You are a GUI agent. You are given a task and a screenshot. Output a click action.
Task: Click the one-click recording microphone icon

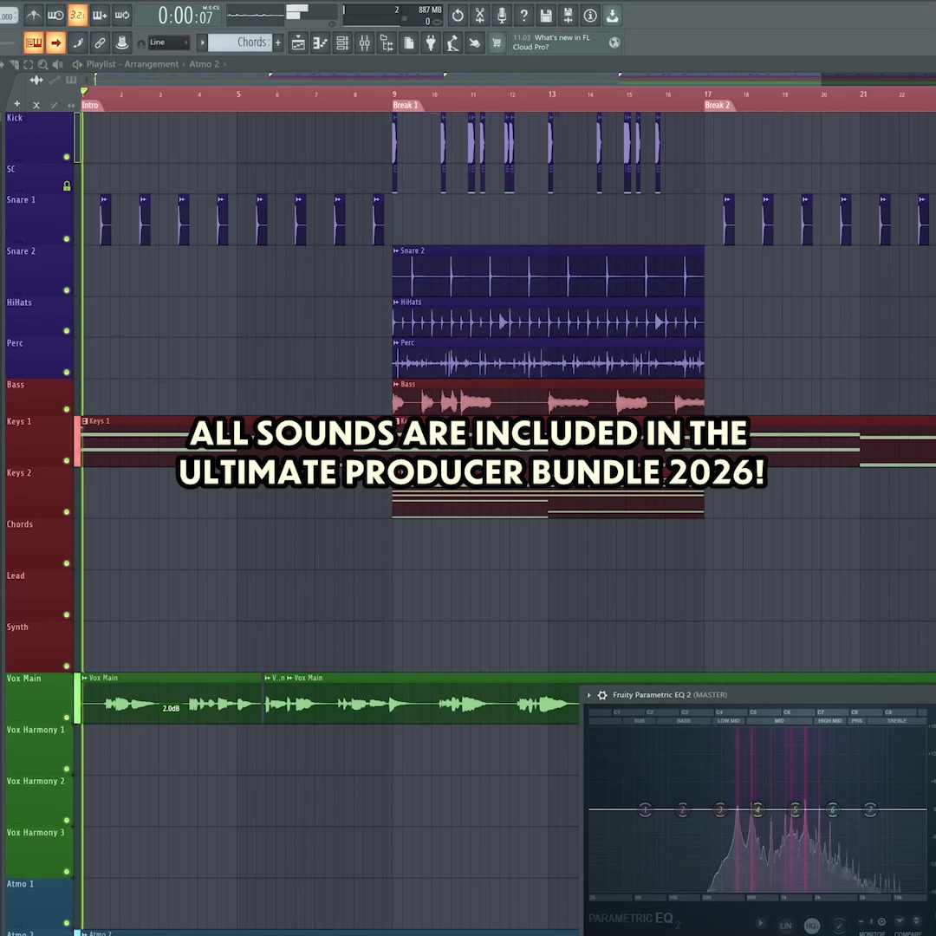502,15
